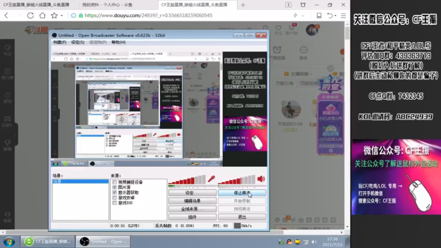441x248 pixels.
Task: Click the green lock icon before the URL
Action: (x=80, y=15)
